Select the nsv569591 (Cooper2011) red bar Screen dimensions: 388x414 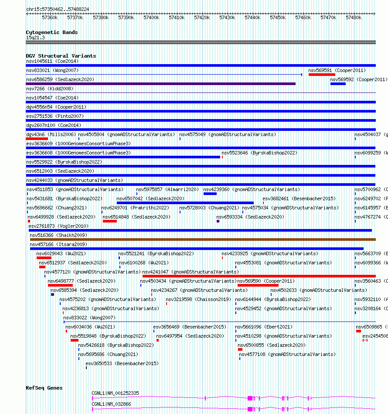(x=322, y=75)
